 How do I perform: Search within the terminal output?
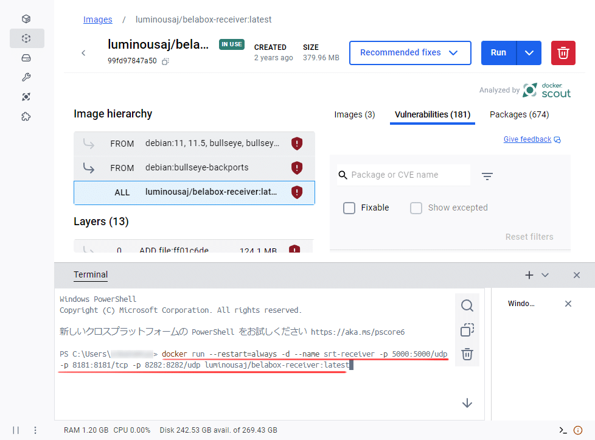467,306
